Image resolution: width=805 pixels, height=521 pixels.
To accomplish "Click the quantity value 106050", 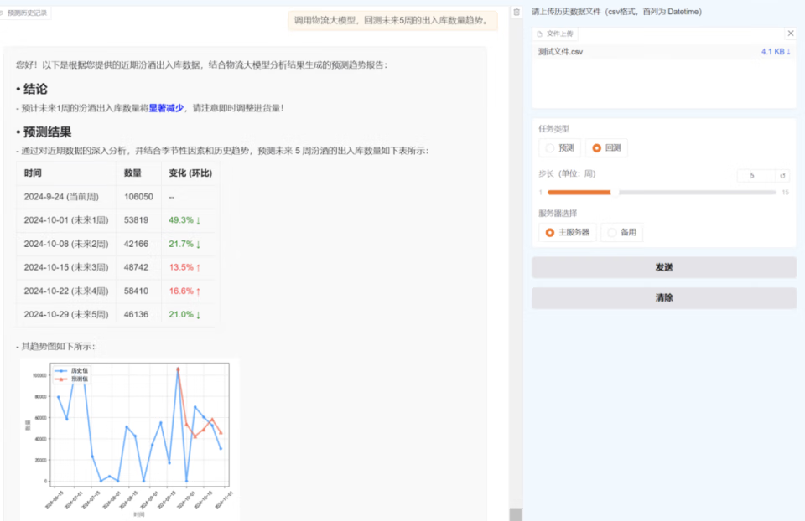I will [138, 197].
